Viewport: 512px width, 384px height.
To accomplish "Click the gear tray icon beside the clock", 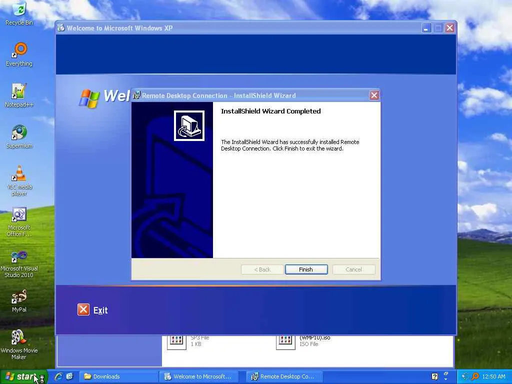I will (465, 376).
